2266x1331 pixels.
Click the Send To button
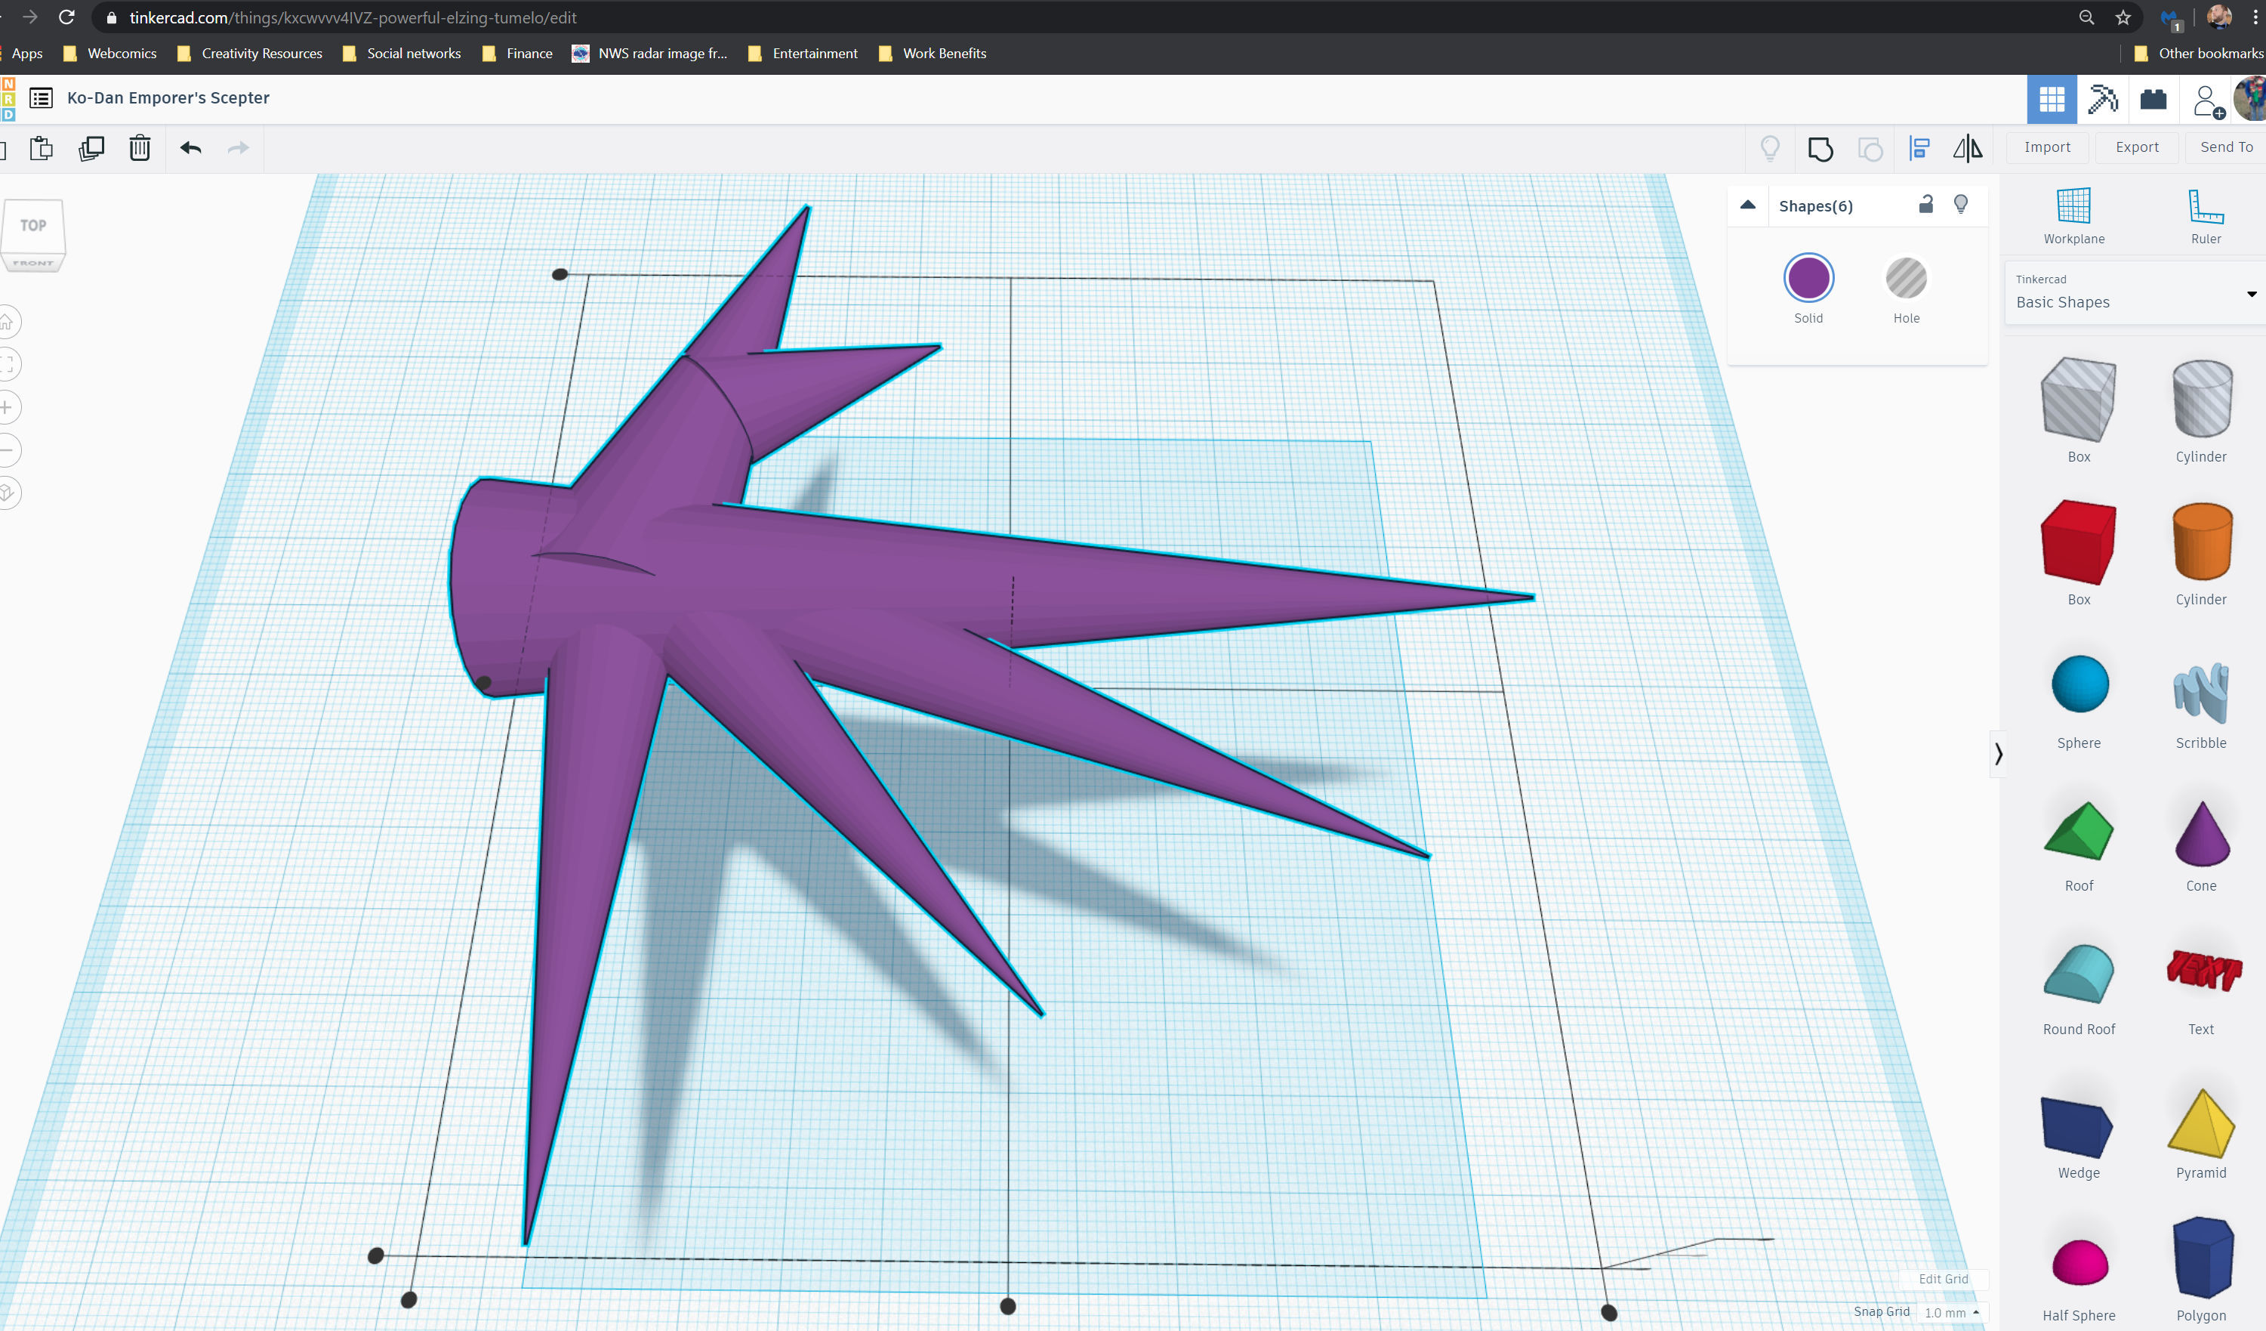[x=2225, y=147]
